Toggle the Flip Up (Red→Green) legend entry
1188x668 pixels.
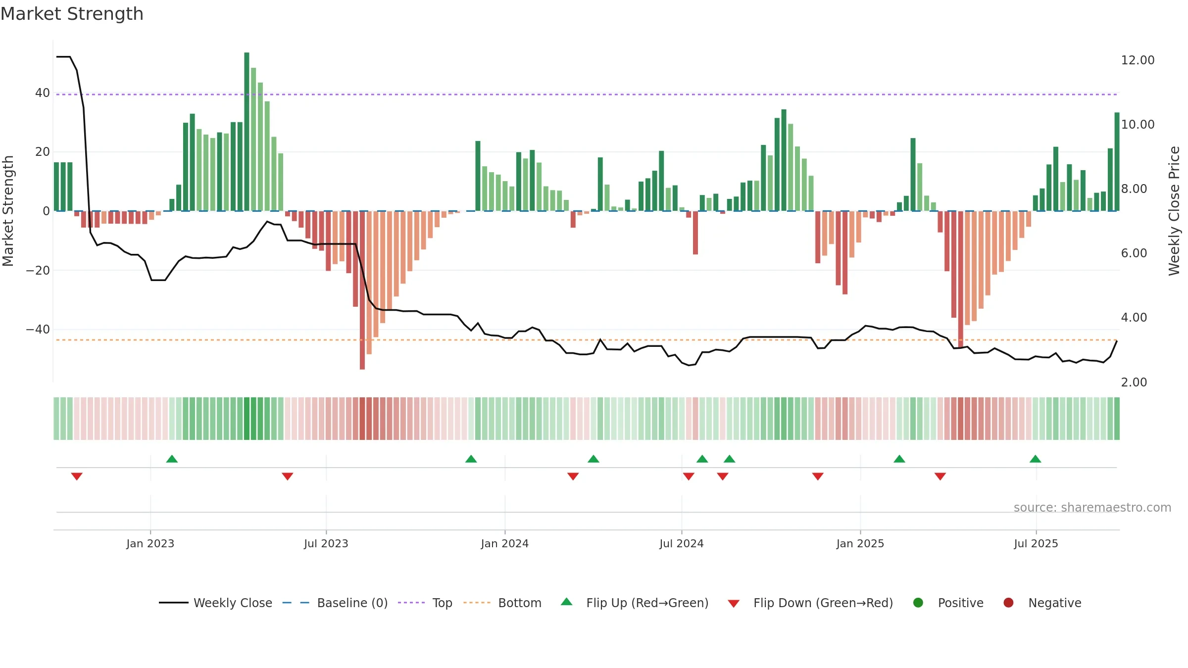pos(635,603)
